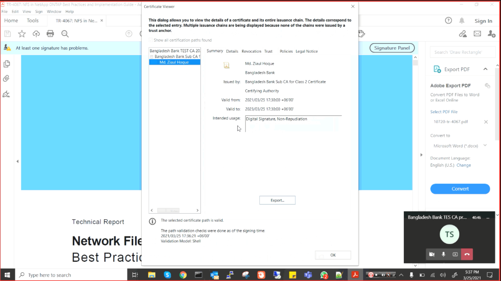Viewport: 501px width, 281px height.
Task: Open the View menu
Action: 27,12
